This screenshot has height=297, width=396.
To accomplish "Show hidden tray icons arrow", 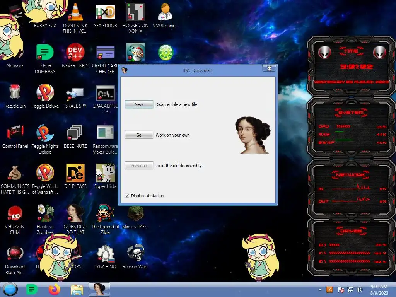I will [x=320, y=290].
